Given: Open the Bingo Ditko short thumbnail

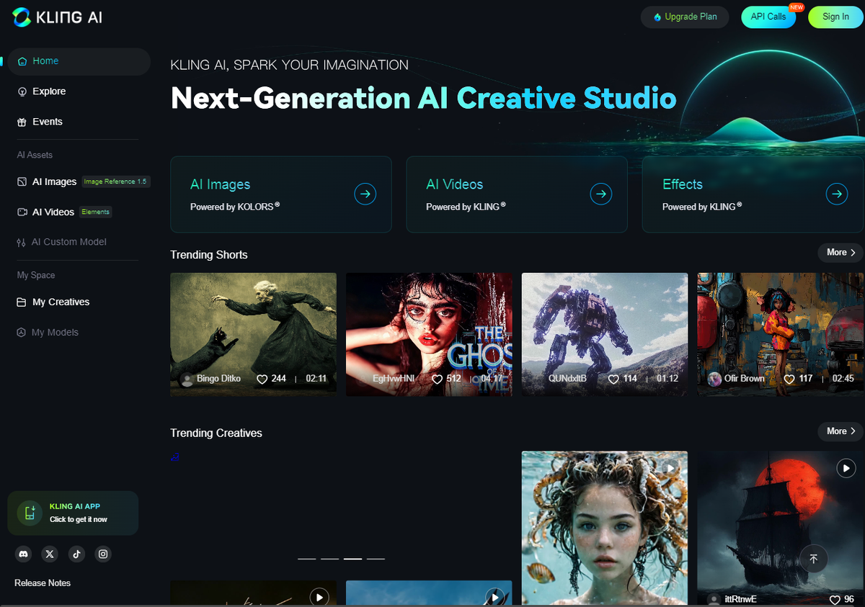Looking at the screenshot, I should pyautogui.click(x=253, y=334).
